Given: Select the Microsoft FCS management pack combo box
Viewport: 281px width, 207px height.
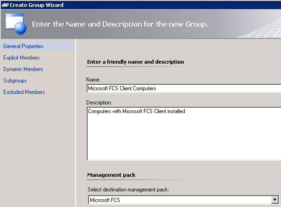Looking at the screenshot, I should [183, 200].
